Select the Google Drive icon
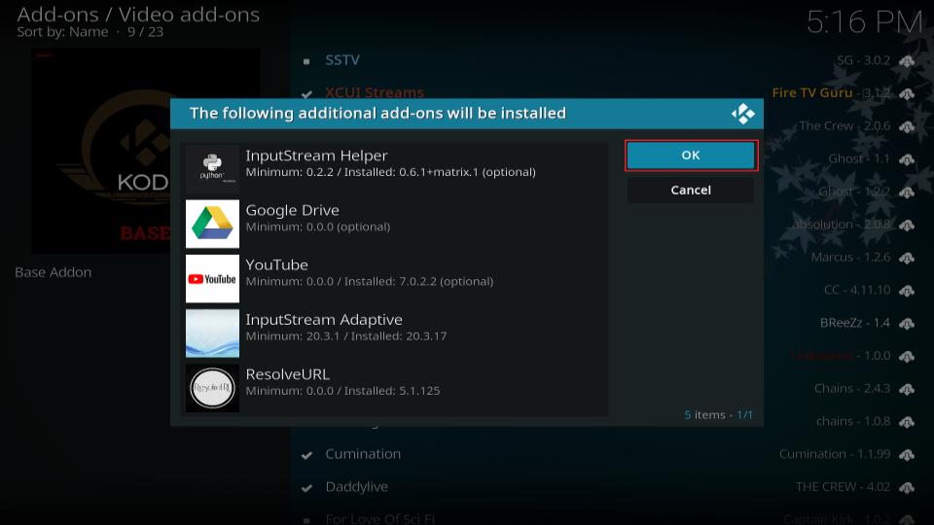Image resolution: width=934 pixels, height=525 pixels. [x=212, y=224]
